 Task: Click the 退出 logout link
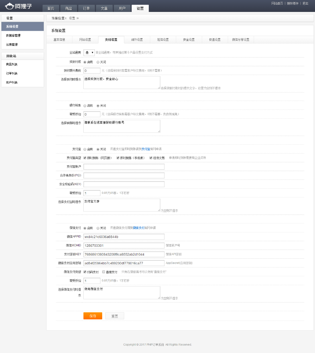coord(305,4)
